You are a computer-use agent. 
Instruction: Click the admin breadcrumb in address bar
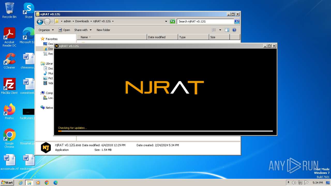[67, 21]
